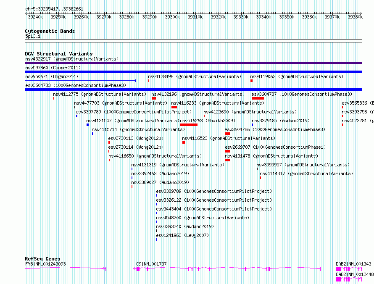Open nsv4116523 variant label
Screen dimensions: 374x284
tap(229, 138)
